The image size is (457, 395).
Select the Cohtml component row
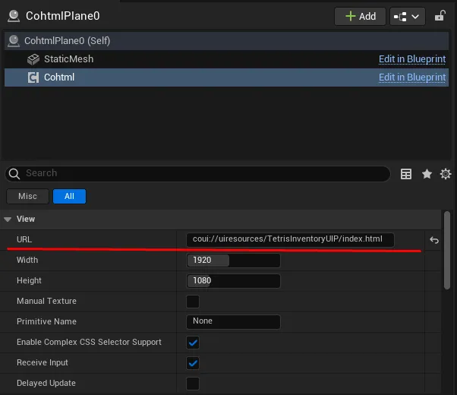[59, 77]
